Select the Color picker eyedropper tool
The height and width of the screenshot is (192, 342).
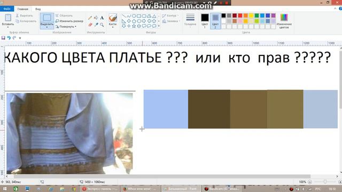point(96,25)
